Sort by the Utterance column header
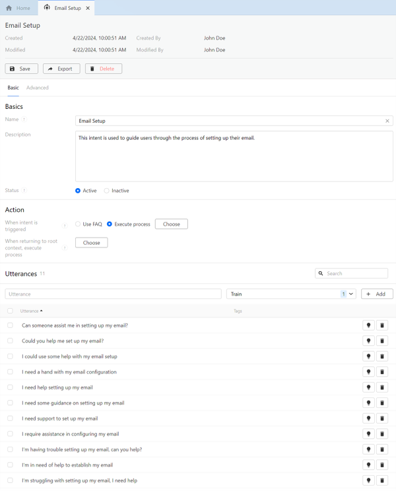This screenshot has width=396, height=491. click(x=31, y=311)
